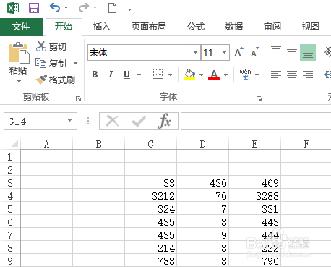Open the 字体 font dialog launcher
The height and width of the screenshot is (267, 331).
(x=259, y=98)
